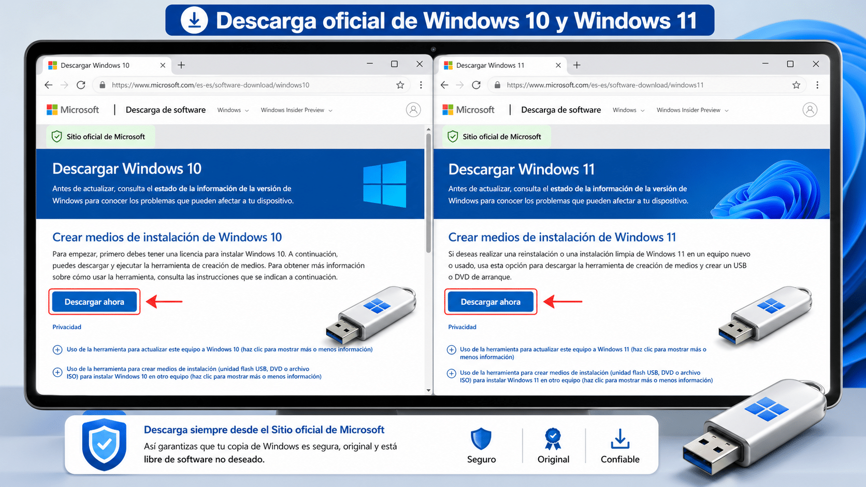Expand Windows dropdown in Windows 10 window
Image resolution: width=866 pixels, height=487 pixels.
233,110
